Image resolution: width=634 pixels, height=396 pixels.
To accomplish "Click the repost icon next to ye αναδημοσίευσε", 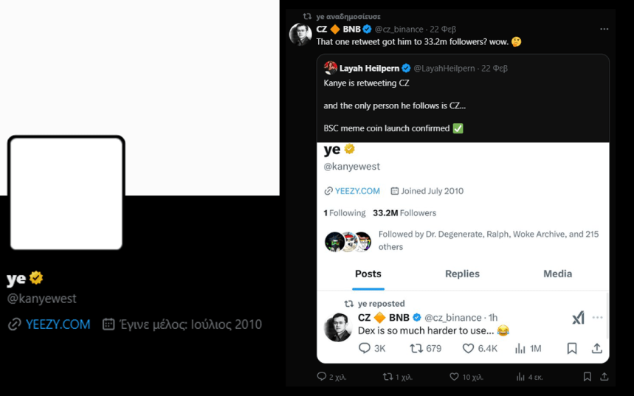I will coord(307,16).
